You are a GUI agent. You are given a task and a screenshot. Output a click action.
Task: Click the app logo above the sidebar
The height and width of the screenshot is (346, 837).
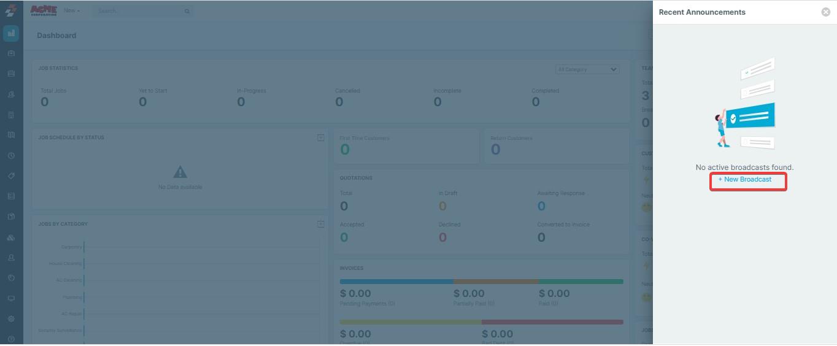click(x=10, y=10)
